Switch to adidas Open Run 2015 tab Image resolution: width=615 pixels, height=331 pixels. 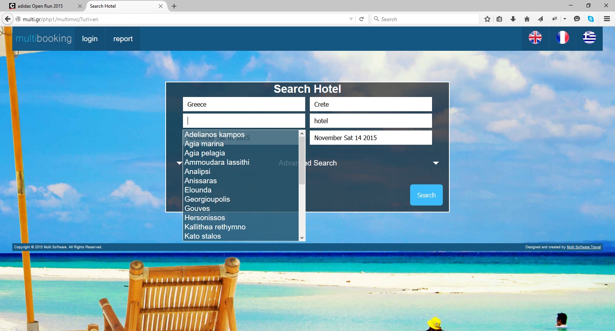40,6
